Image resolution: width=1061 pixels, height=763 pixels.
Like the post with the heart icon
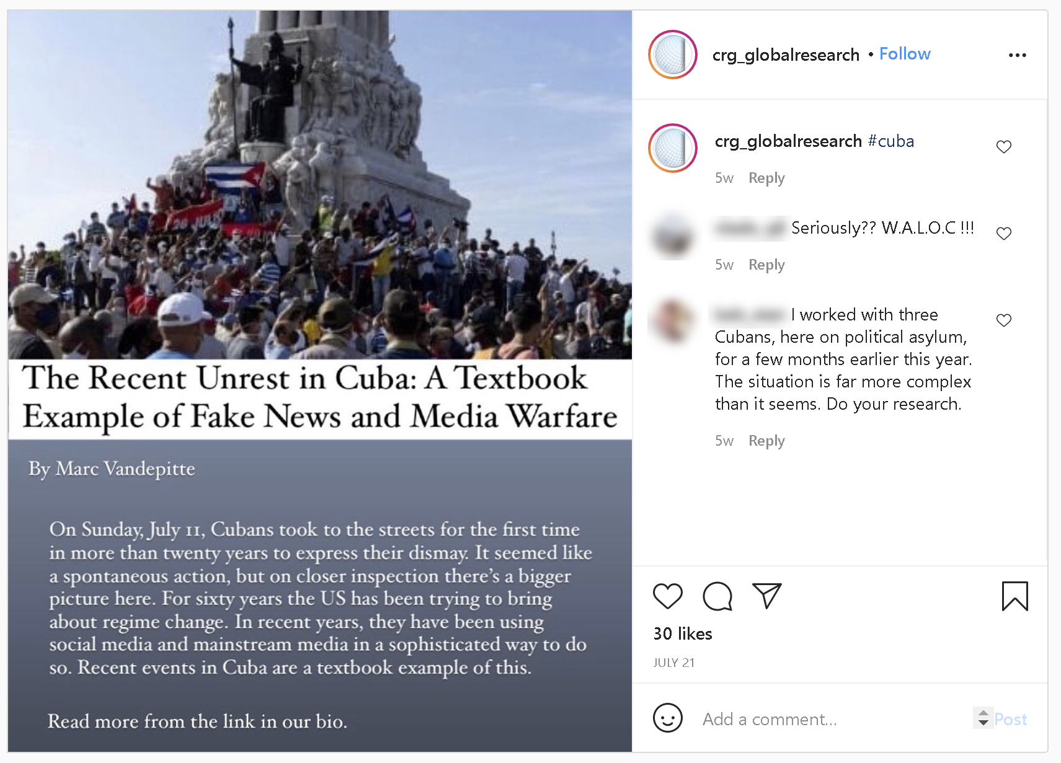click(x=667, y=596)
